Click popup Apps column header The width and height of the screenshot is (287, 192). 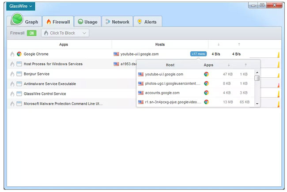click(208, 65)
